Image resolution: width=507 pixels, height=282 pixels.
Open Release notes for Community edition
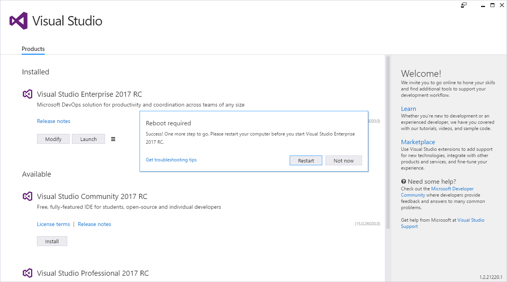pyautogui.click(x=94, y=224)
